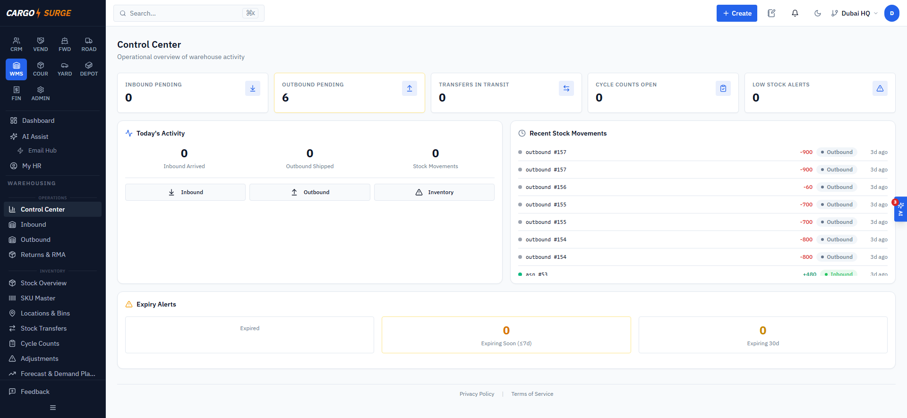Image resolution: width=907 pixels, height=418 pixels.
Task: Focus the Search input field
Action: click(189, 13)
